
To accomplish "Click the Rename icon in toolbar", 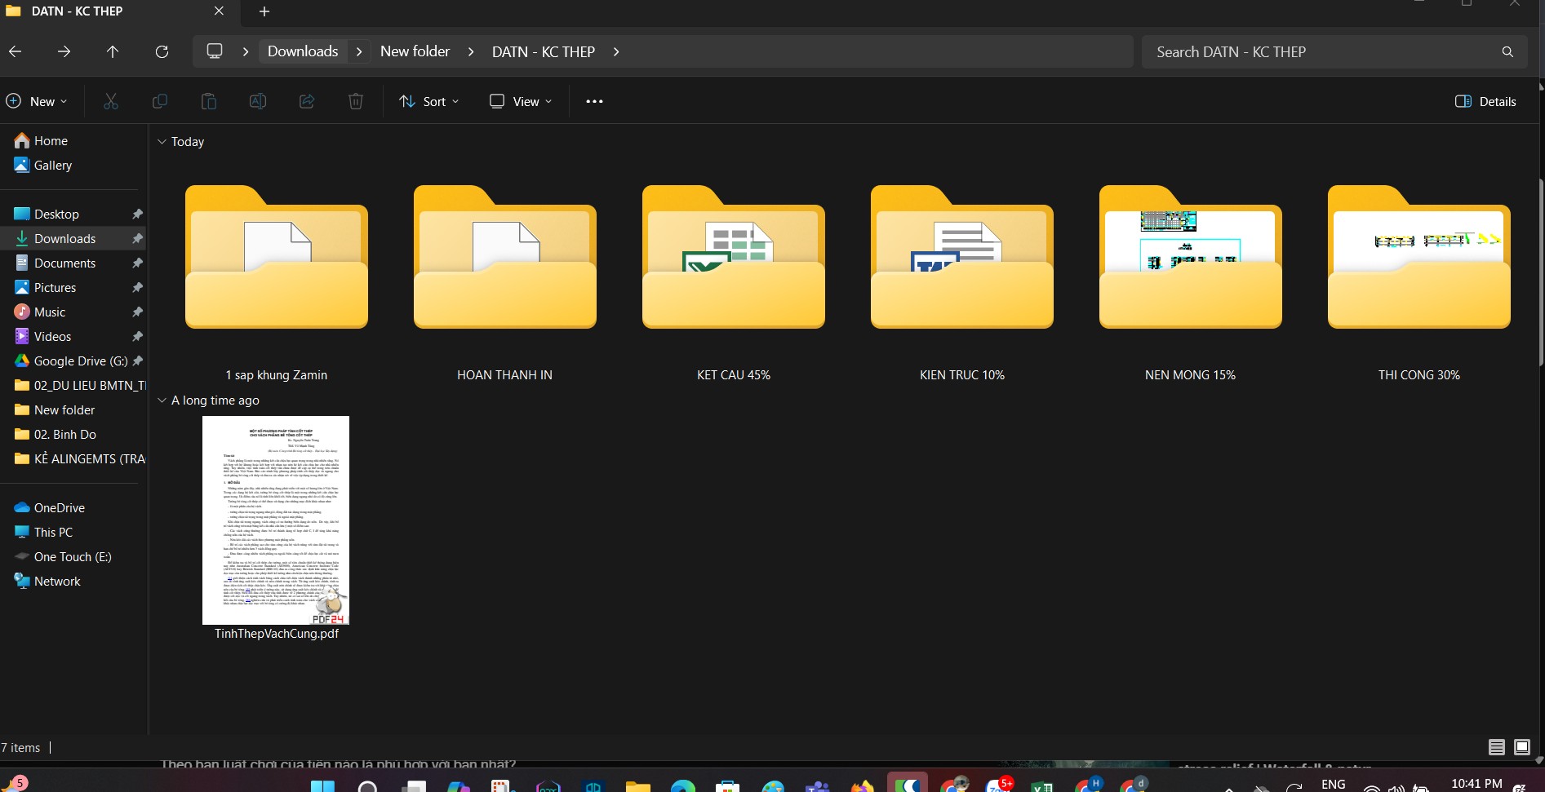I will (x=258, y=101).
